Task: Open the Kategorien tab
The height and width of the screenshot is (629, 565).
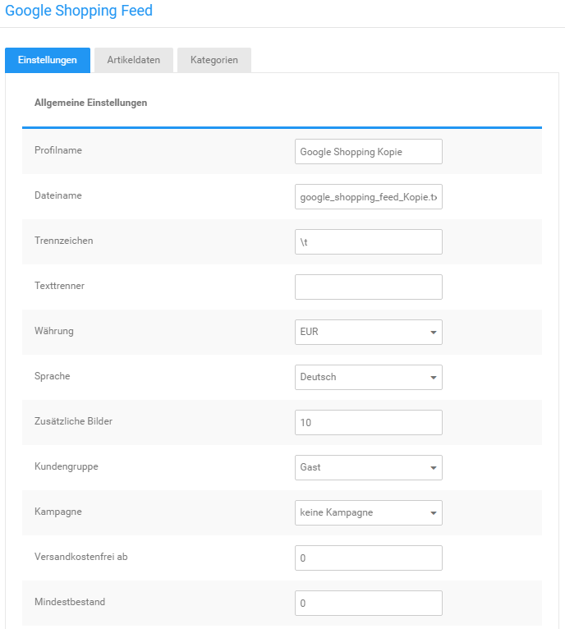Action: coord(214,60)
